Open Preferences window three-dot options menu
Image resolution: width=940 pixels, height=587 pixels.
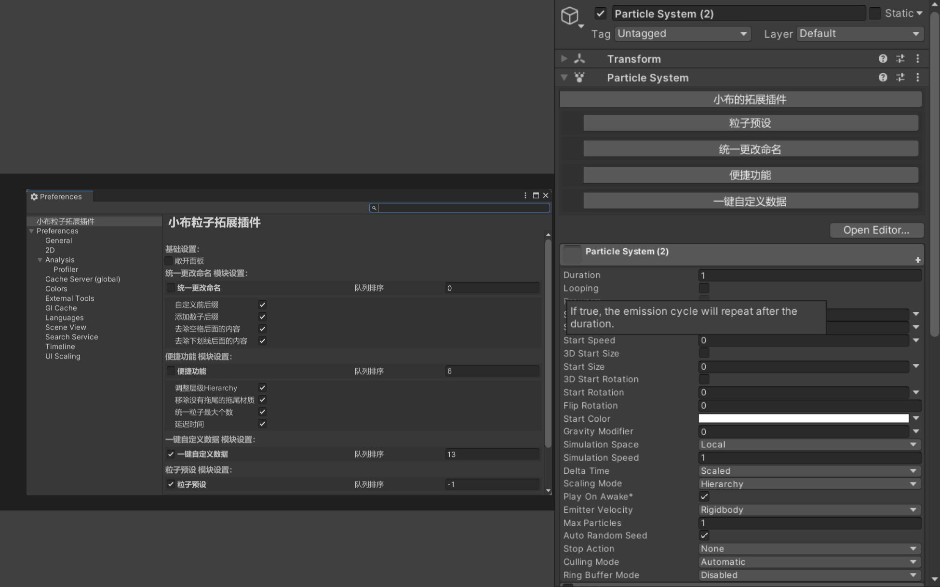tap(525, 195)
